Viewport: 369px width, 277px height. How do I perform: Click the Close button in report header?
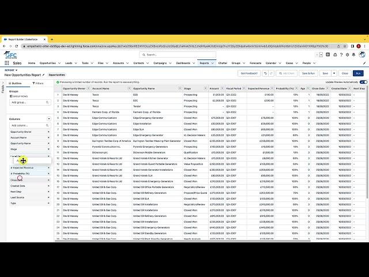[345, 73]
